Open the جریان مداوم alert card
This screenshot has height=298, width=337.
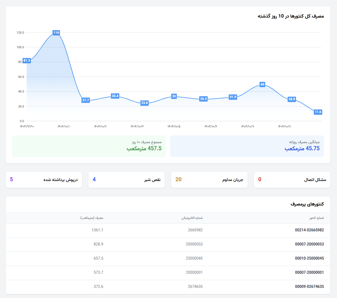pyautogui.click(x=209, y=180)
